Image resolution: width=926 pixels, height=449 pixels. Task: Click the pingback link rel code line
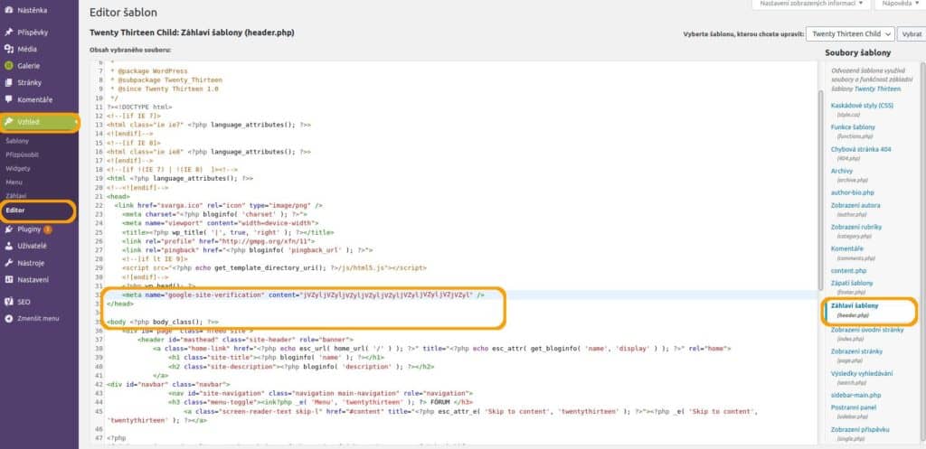(248, 250)
